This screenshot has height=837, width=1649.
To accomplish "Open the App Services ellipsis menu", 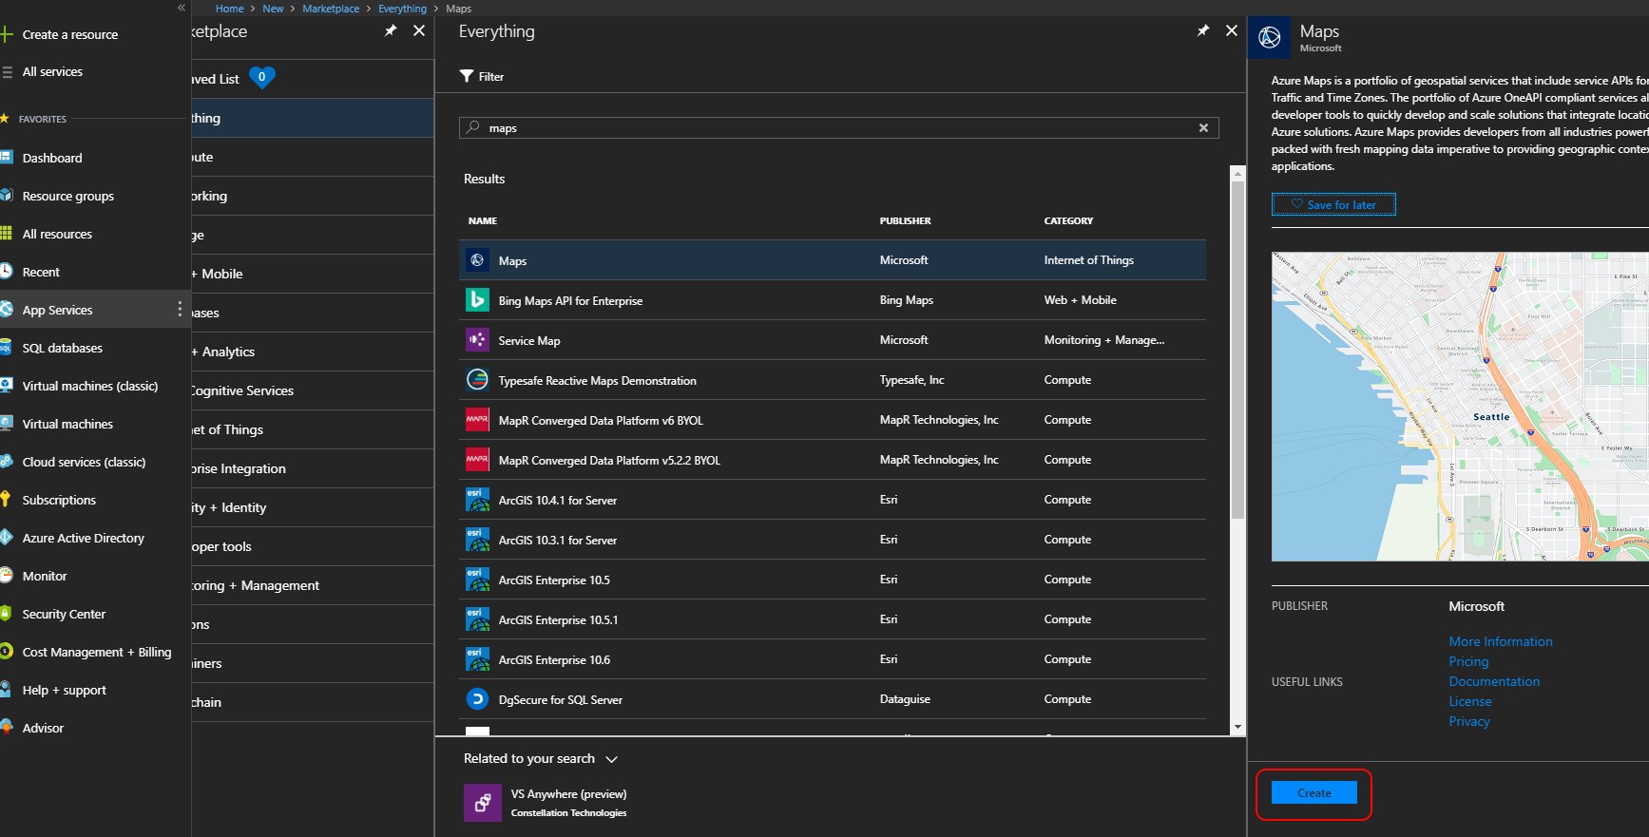I will click(180, 310).
